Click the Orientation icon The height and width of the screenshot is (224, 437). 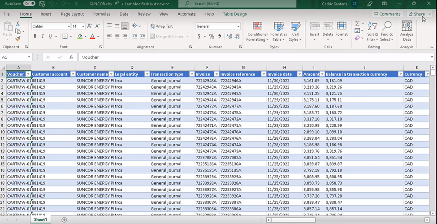(135, 26)
